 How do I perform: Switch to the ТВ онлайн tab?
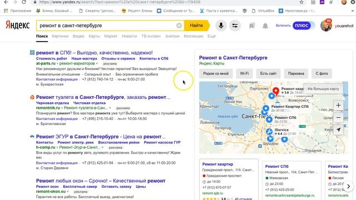151,36
